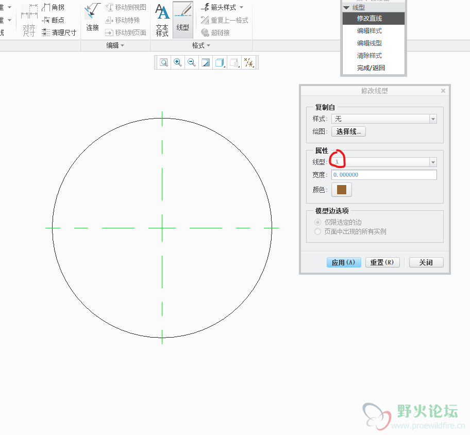470x435 pixels.
Task: Click the datum display filters icon
Action: pyautogui.click(x=249, y=62)
